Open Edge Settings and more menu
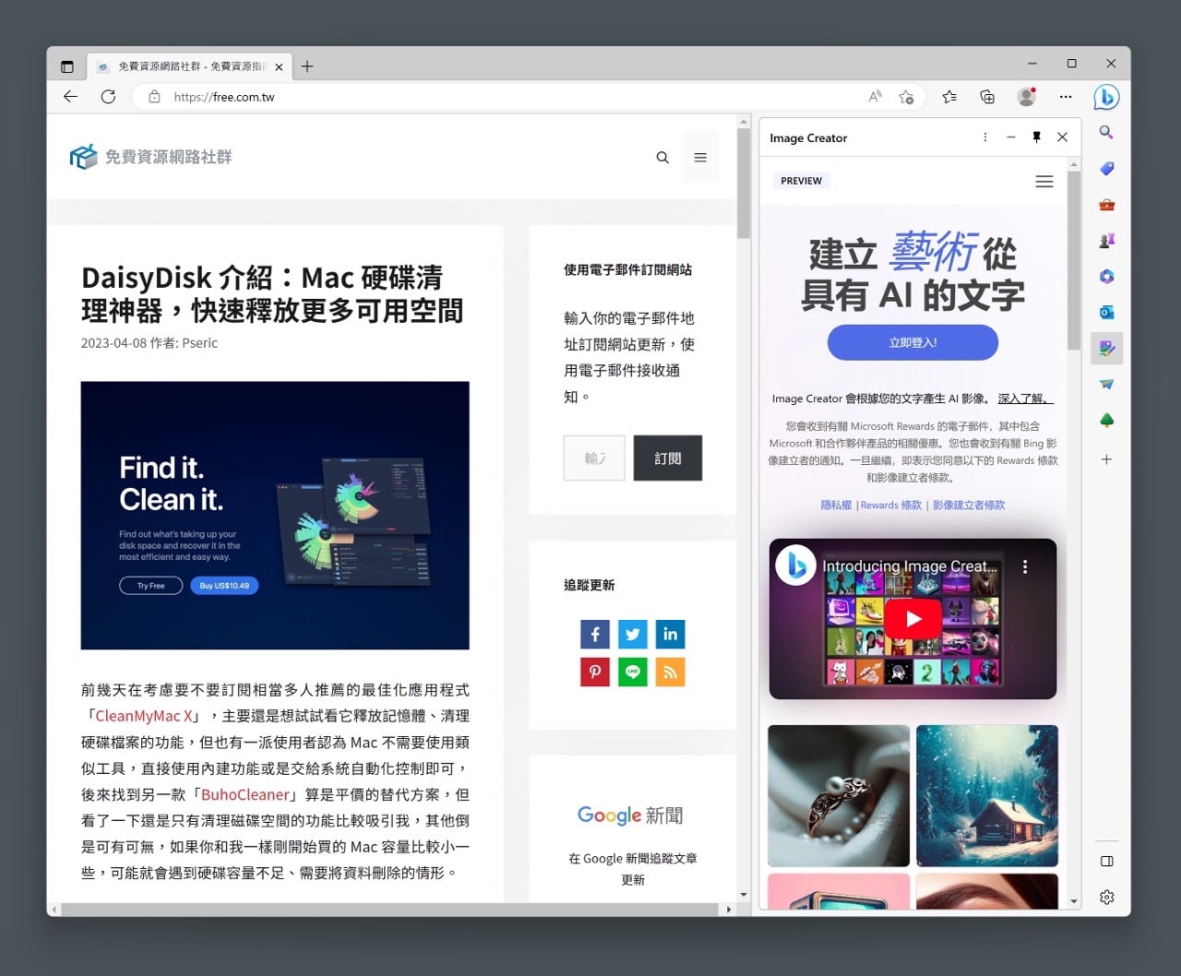The width and height of the screenshot is (1181, 976). click(x=1066, y=96)
